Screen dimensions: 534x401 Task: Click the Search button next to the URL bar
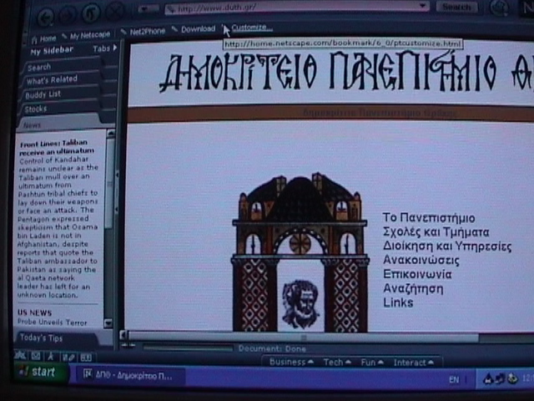456,7
